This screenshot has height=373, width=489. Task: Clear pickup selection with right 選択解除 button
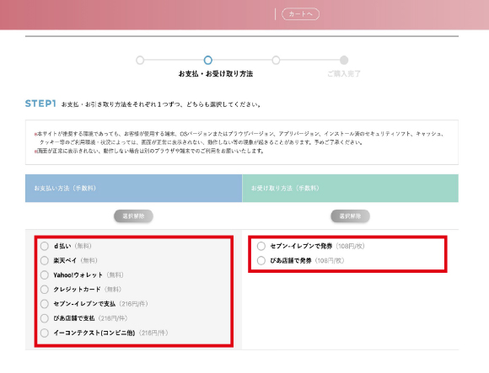[350, 216]
